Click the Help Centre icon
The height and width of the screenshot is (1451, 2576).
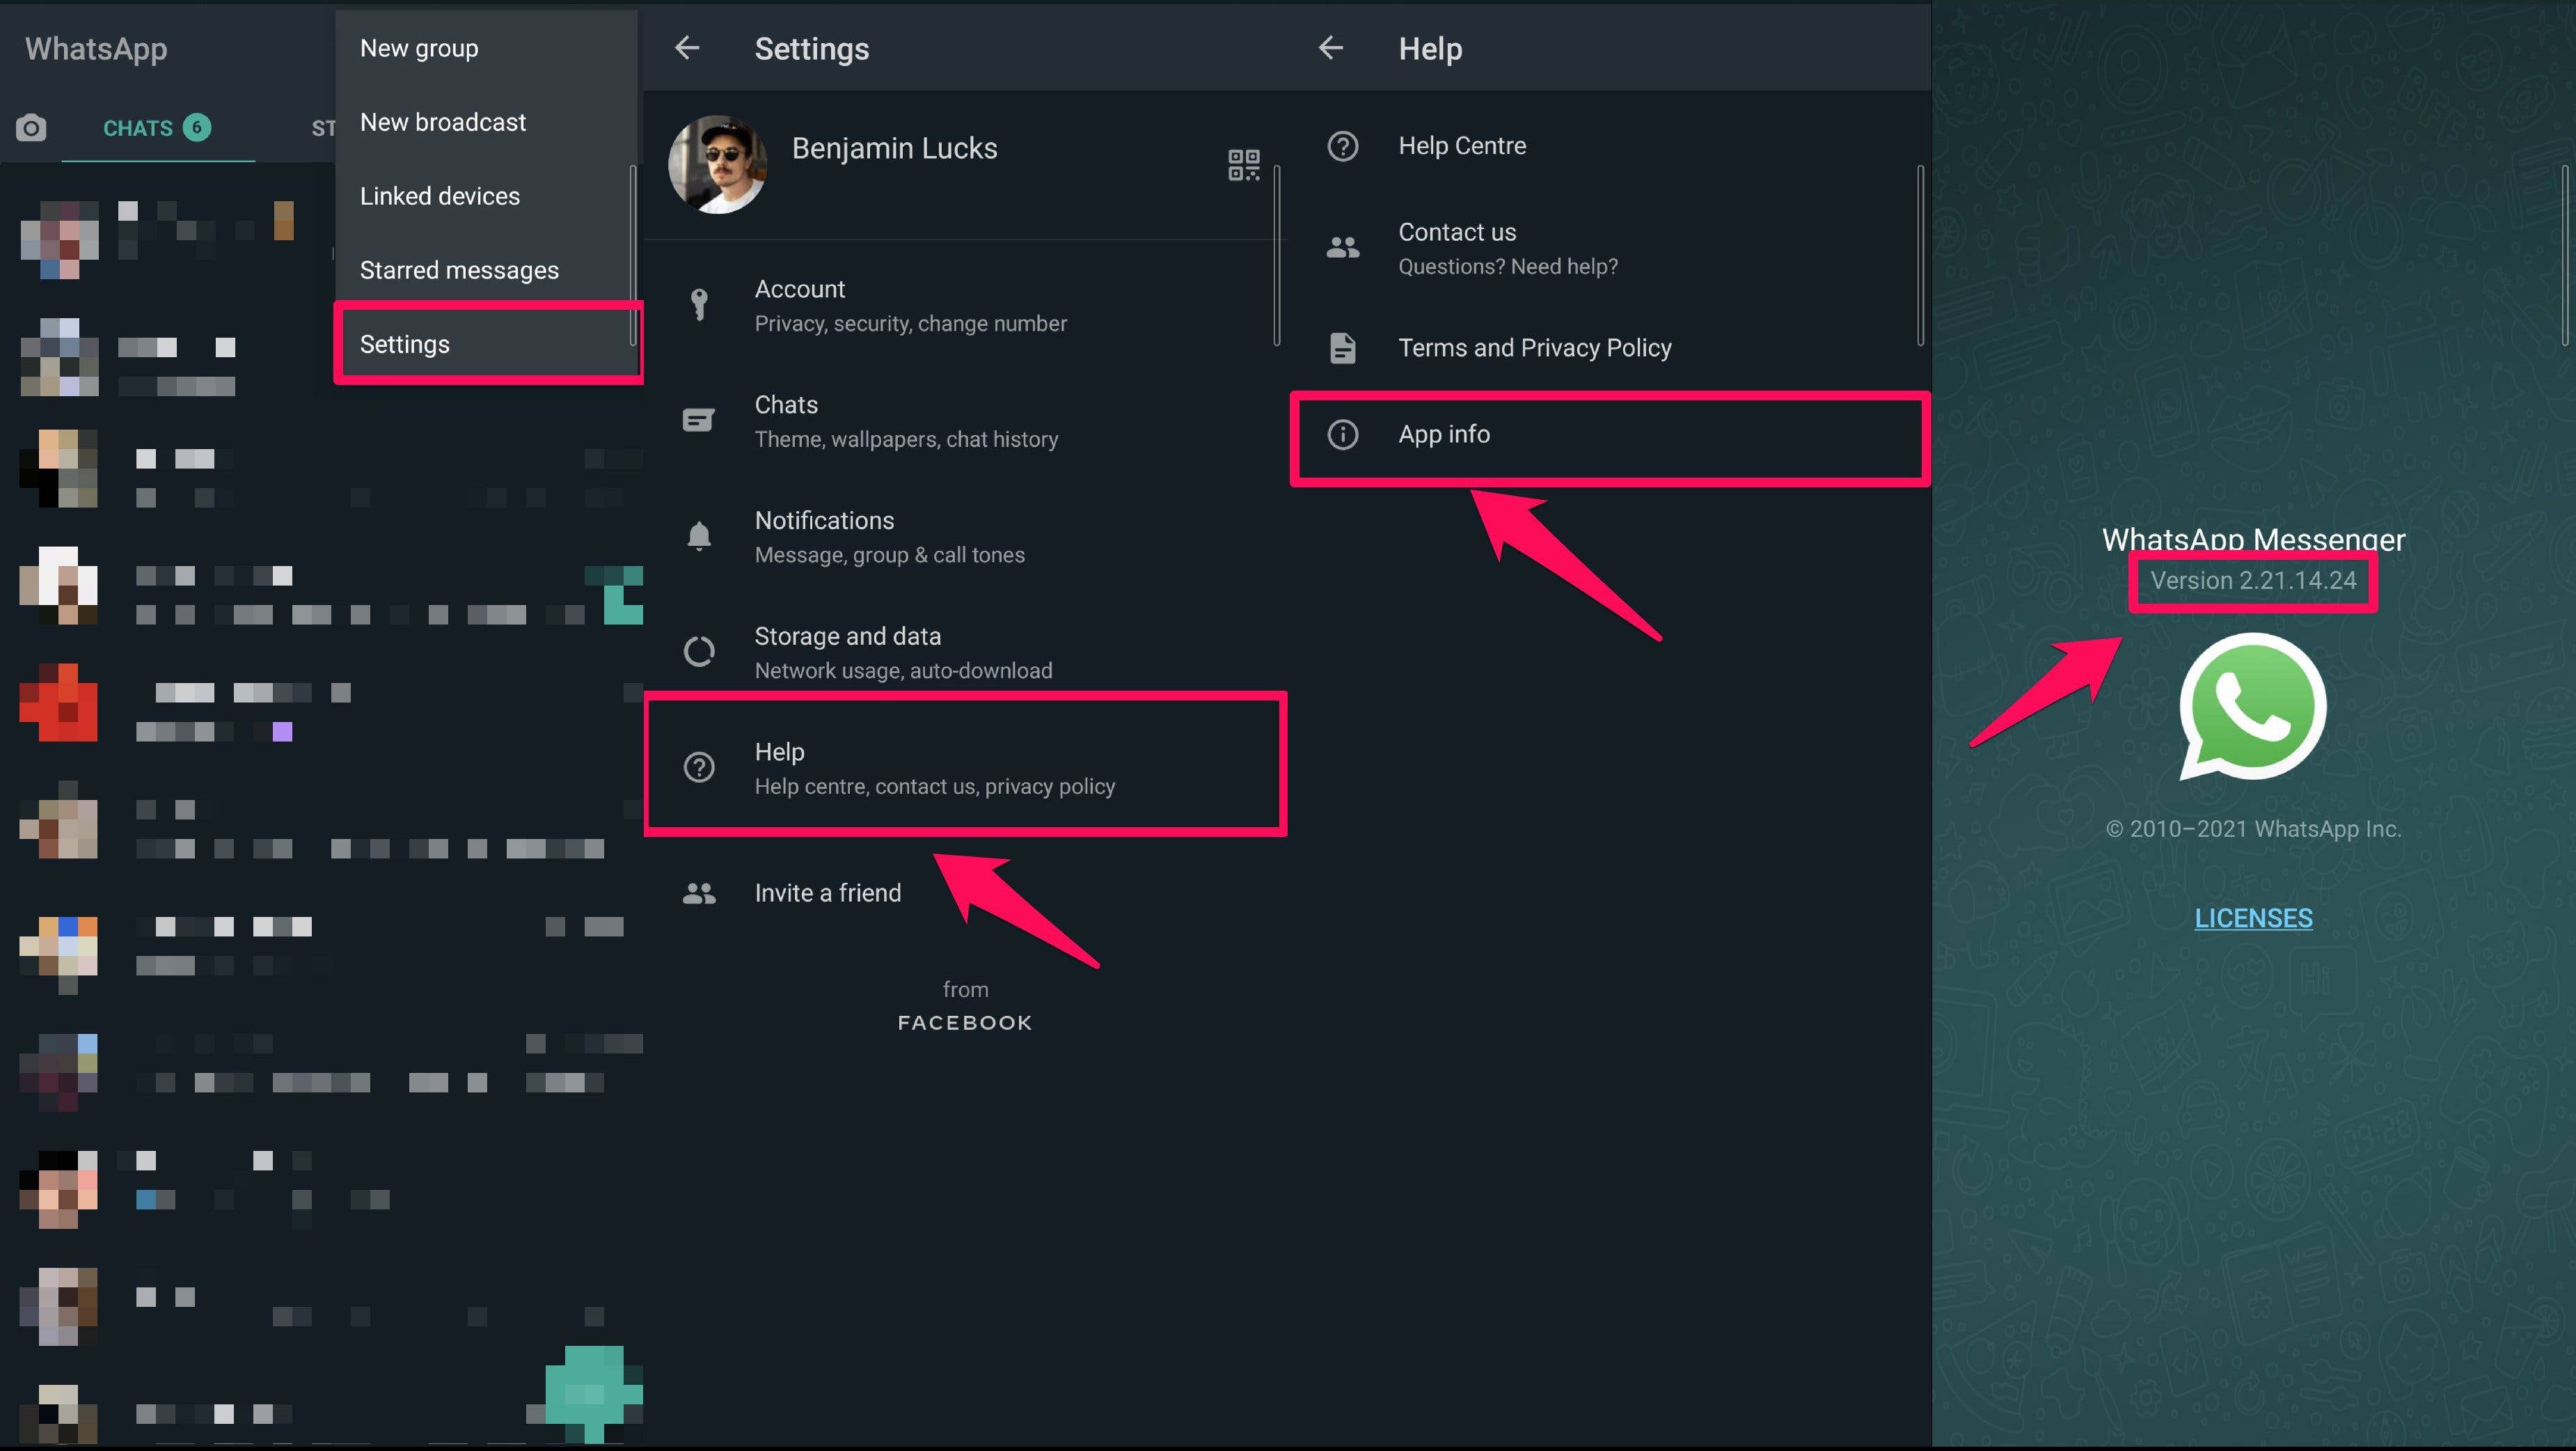point(1342,146)
